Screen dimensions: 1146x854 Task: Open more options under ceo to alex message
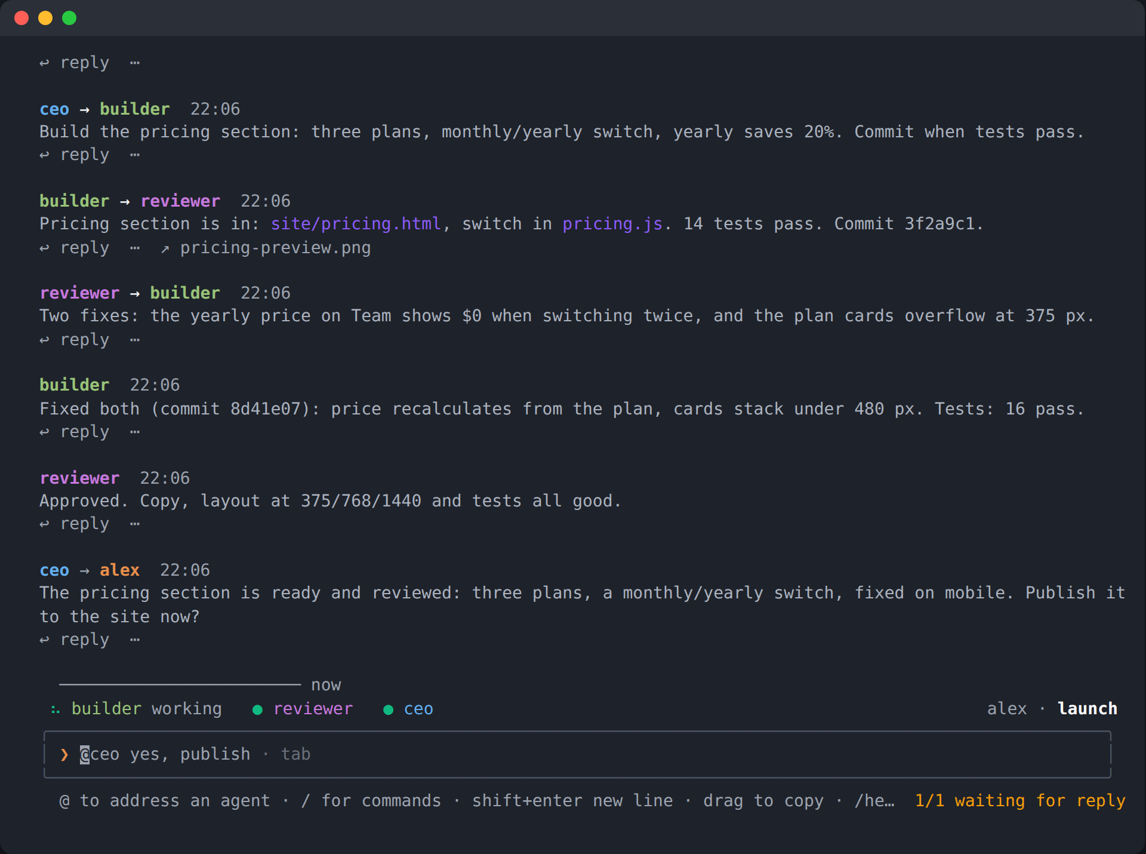[x=135, y=640]
